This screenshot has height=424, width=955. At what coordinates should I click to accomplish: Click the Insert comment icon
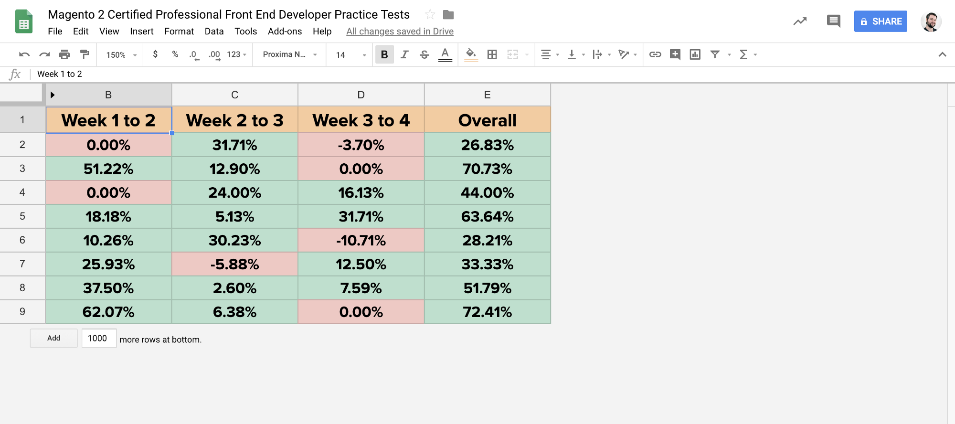coord(675,54)
